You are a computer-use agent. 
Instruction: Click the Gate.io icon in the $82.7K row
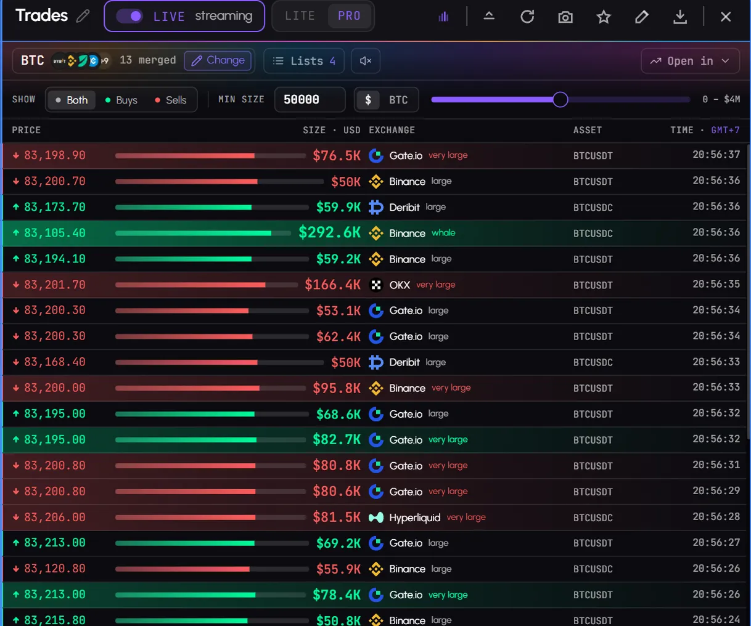tap(376, 440)
